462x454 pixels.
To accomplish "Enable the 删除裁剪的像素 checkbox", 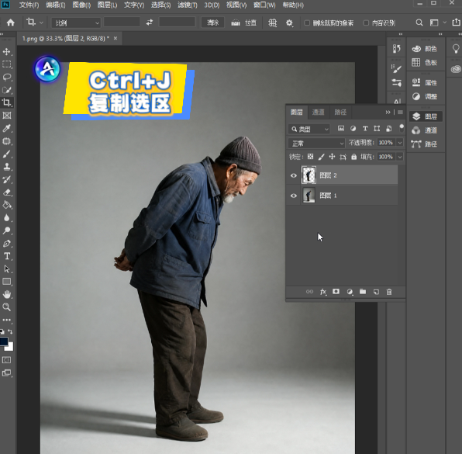I will (307, 23).
